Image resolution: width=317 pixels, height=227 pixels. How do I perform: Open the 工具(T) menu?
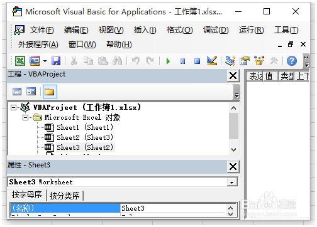286,30
